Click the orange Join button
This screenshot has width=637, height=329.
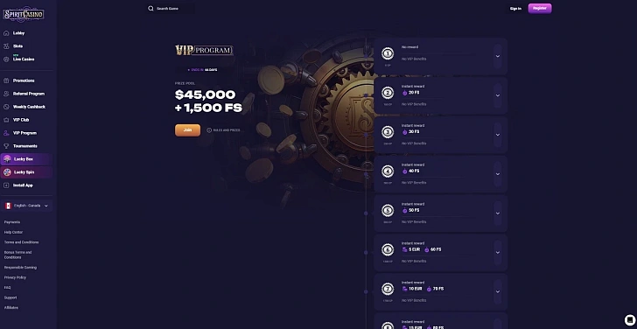[187, 130]
